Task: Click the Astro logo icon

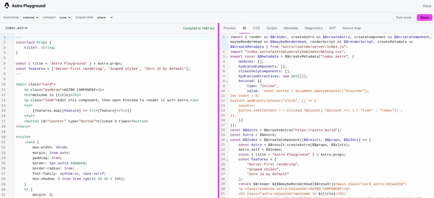Action: coord(7,5)
